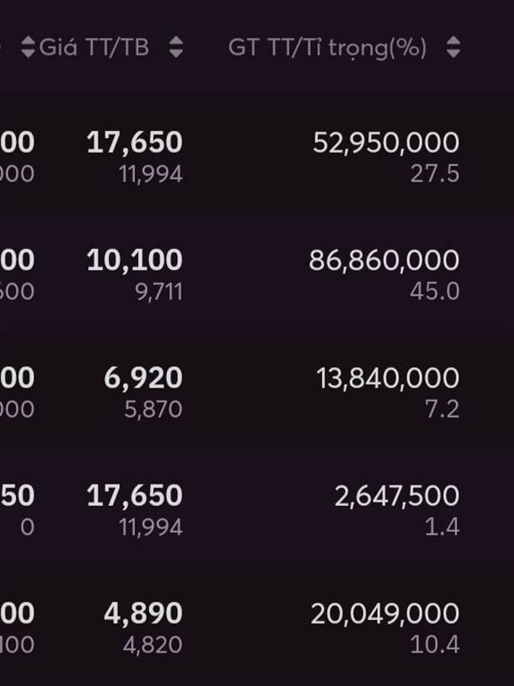Select the Giá TT/TB column header text
This screenshot has height=686, width=514.
[x=94, y=47]
